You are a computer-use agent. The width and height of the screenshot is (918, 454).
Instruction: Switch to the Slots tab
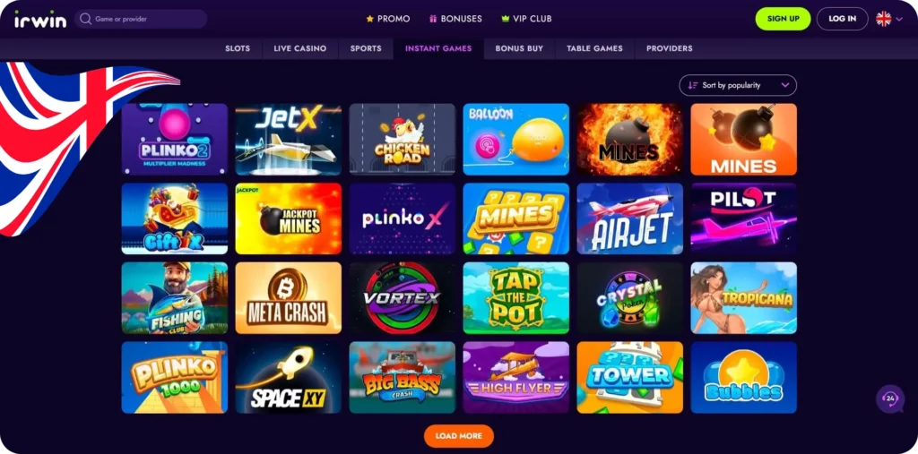238,48
